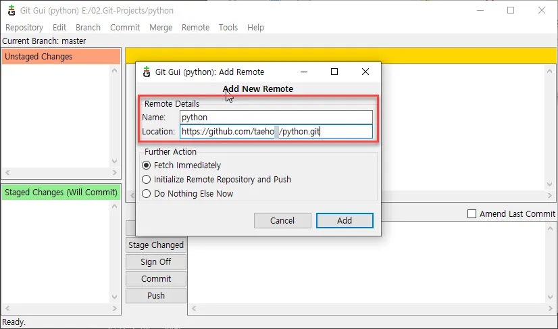
Task: Maximize the Add Remote dialog
Action: [x=334, y=72]
